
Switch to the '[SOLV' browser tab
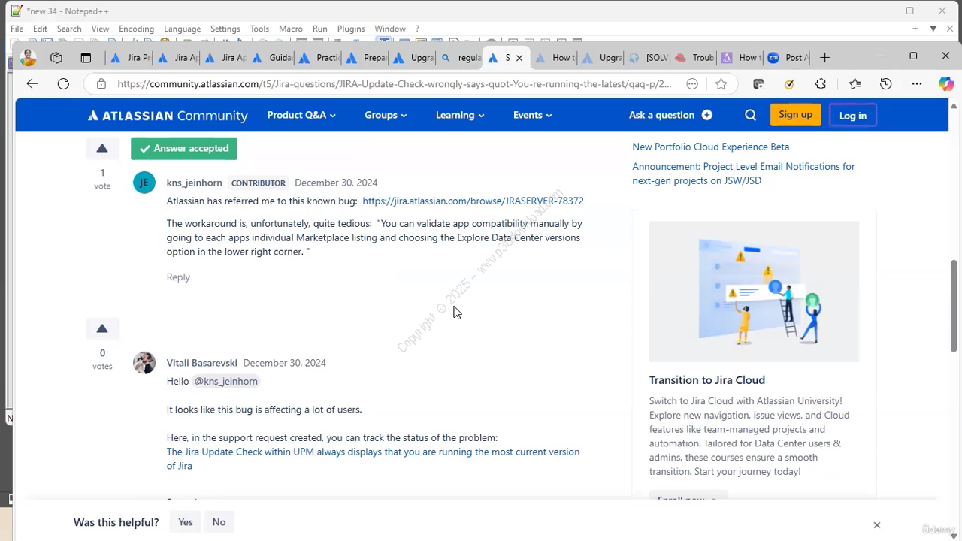pos(649,58)
